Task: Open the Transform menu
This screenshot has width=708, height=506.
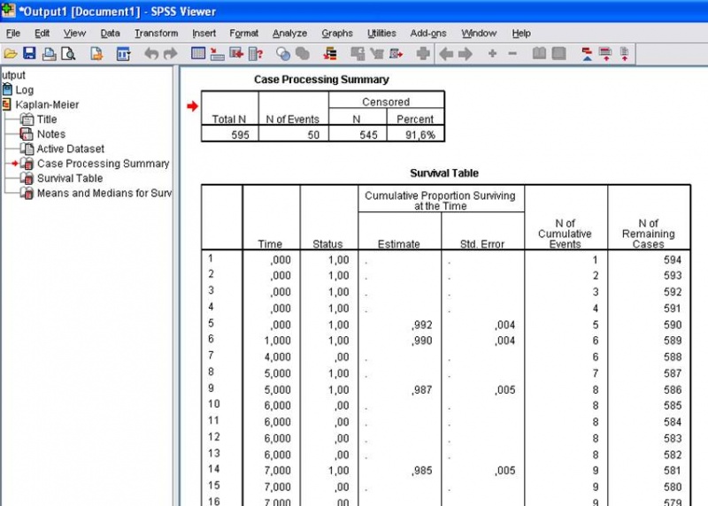Action: (x=156, y=34)
